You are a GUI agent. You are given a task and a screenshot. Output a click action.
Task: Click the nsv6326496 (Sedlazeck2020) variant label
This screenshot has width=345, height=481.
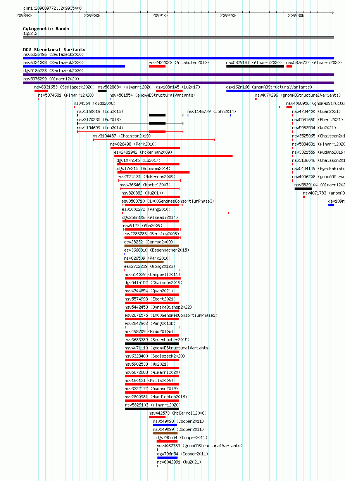[53, 54]
